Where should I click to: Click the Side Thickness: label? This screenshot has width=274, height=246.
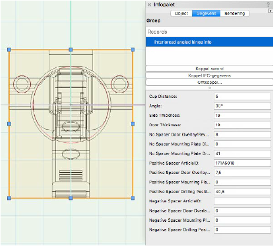click(164, 116)
